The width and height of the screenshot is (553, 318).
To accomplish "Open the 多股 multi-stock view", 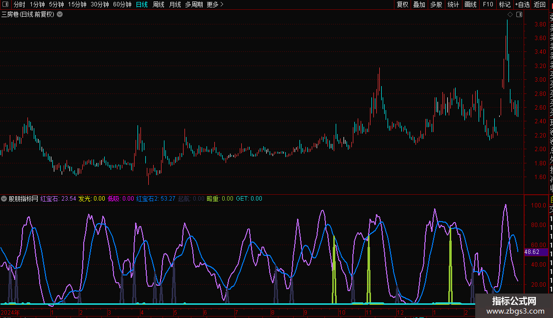I will pos(436,4).
